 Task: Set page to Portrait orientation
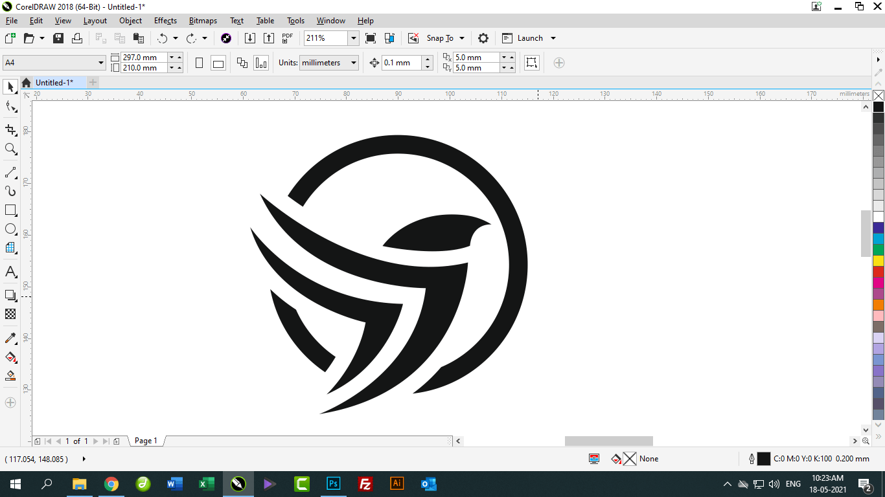(x=199, y=63)
